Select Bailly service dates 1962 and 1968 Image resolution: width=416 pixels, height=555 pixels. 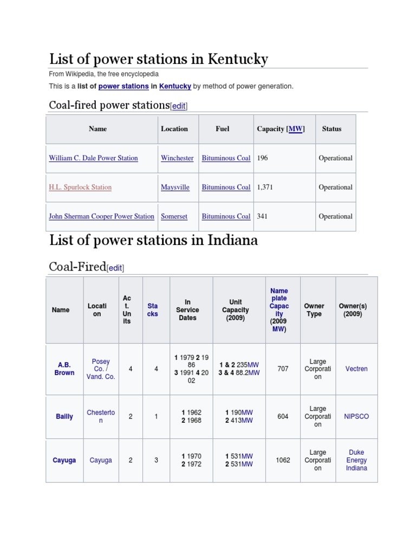pos(191,417)
